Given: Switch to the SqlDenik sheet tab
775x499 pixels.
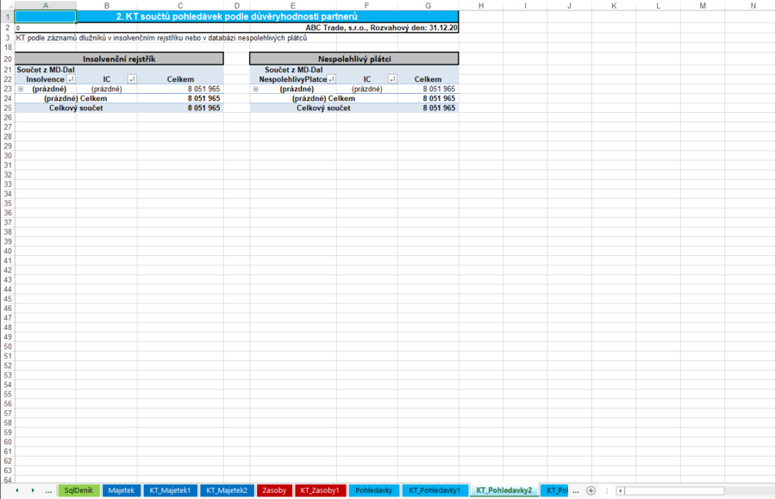Looking at the screenshot, I should click(78, 490).
